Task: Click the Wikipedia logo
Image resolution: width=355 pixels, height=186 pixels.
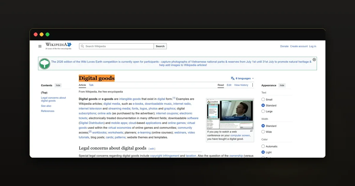Action: click(x=58, y=46)
